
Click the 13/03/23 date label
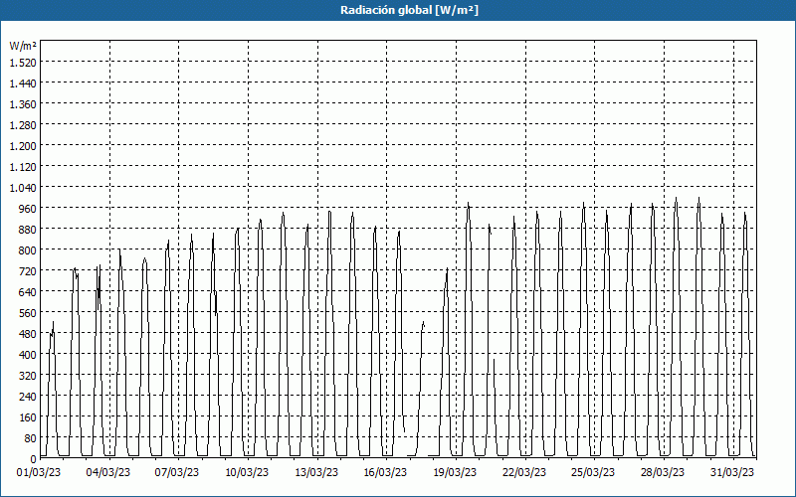tap(316, 472)
